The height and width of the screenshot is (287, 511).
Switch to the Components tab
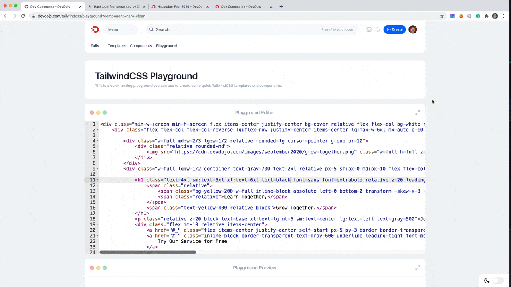click(x=141, y=46)
